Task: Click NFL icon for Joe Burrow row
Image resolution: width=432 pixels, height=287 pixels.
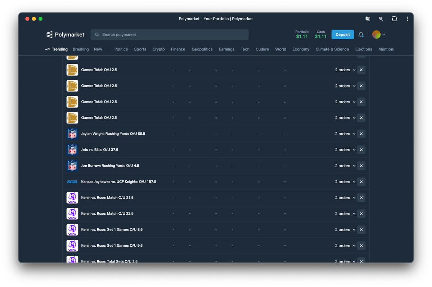Action: click(72, 166)
